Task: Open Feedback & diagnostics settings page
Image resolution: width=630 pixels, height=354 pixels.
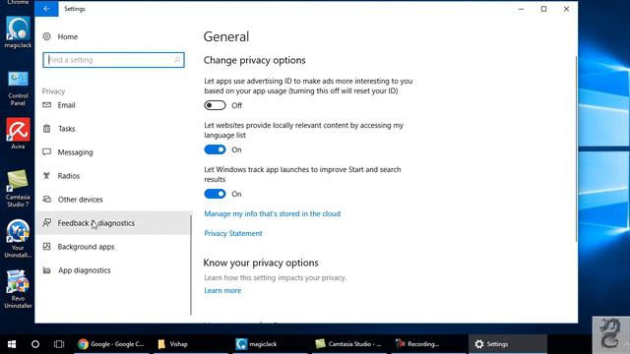Action: 113,223
